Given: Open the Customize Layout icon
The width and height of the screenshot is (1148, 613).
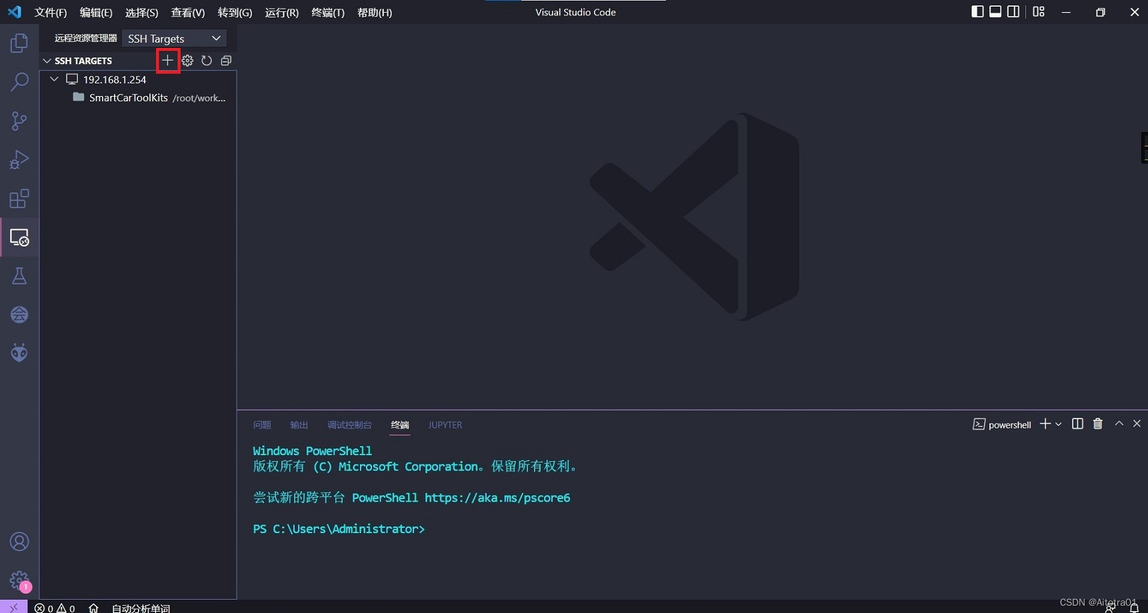Looking at the screenshot, I should coord(1039,12).
